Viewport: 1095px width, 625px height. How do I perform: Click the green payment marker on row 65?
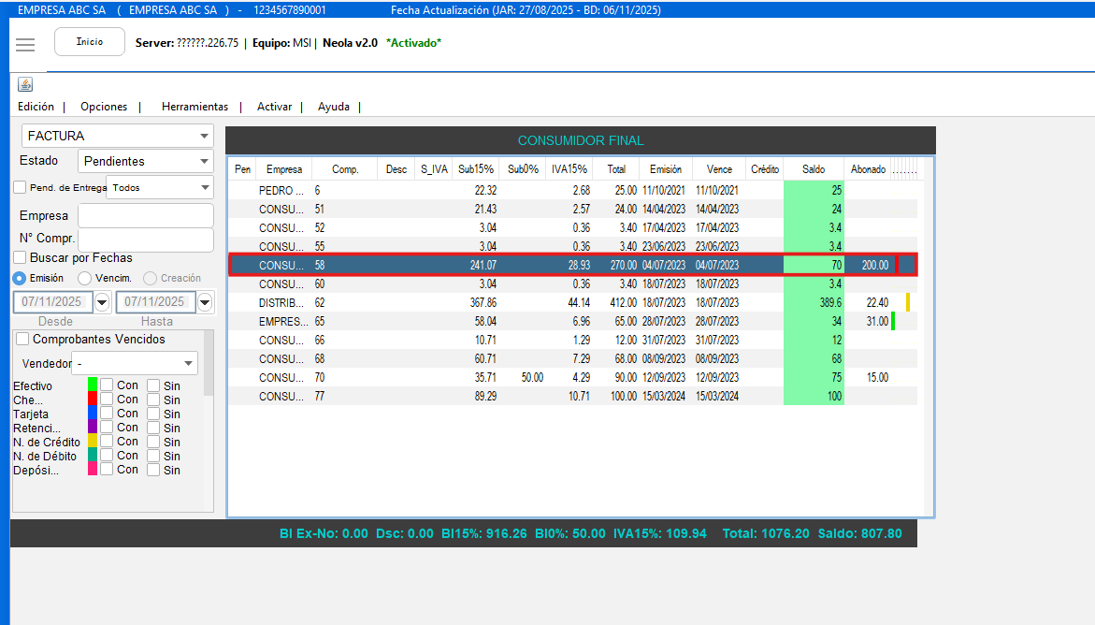(893, 321)
